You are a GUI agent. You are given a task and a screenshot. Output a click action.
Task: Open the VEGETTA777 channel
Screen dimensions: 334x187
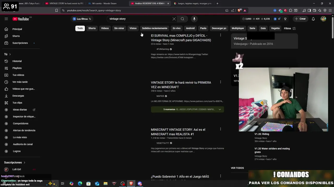[163, 143]
